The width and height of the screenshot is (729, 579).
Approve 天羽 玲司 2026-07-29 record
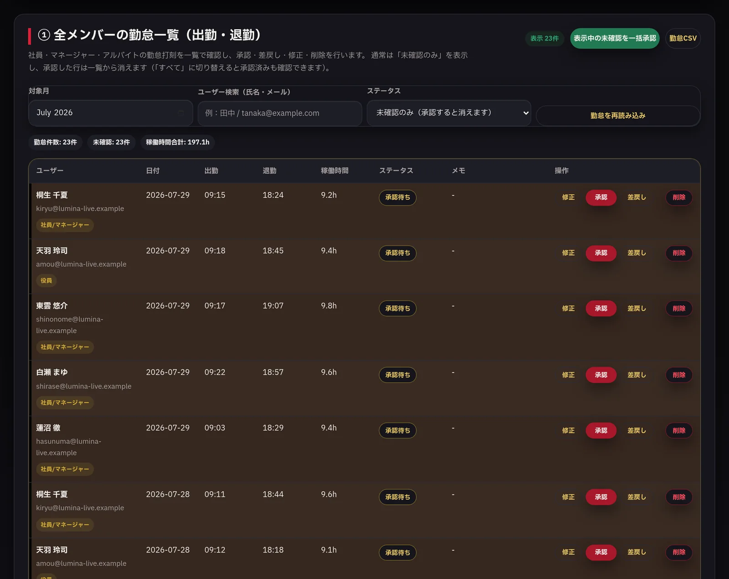click(601, 253)
